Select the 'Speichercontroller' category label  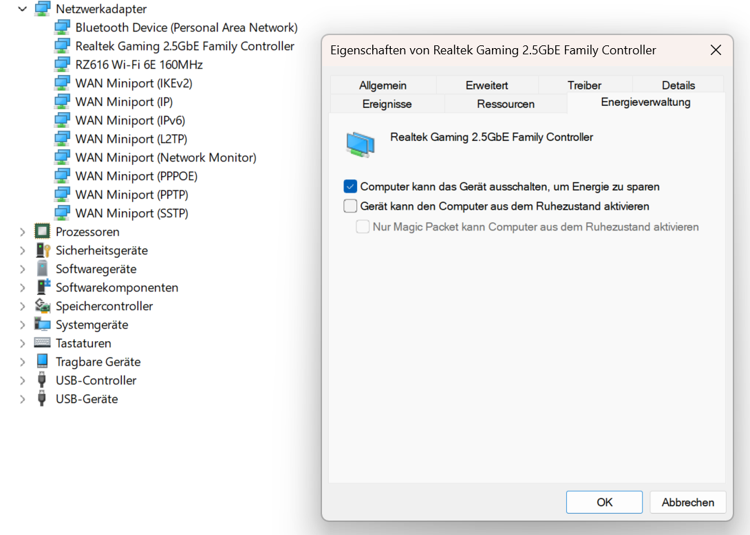[105, 306]
